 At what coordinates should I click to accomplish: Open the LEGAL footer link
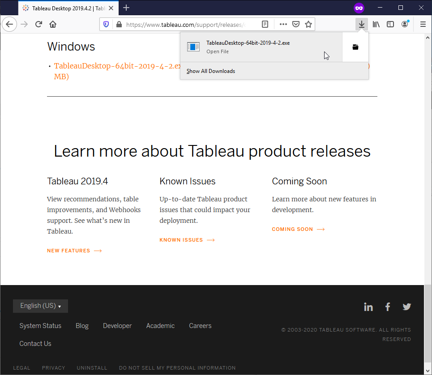22,368
